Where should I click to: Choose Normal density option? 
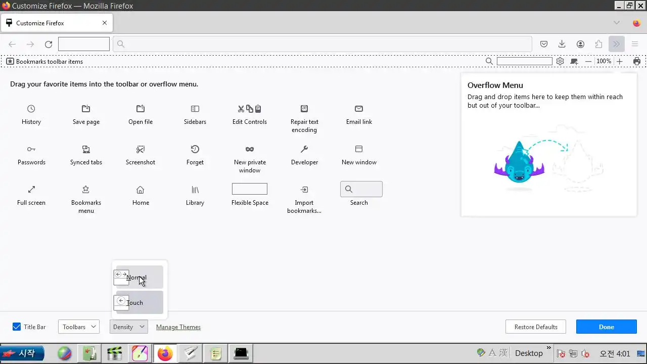click(x=139, y=277)
